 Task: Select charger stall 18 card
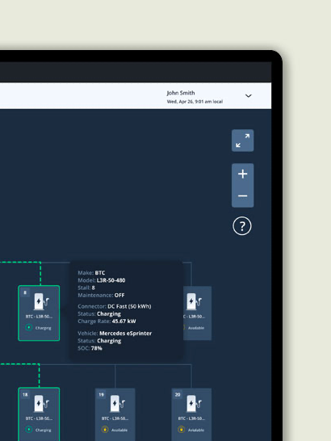[39, 414]
